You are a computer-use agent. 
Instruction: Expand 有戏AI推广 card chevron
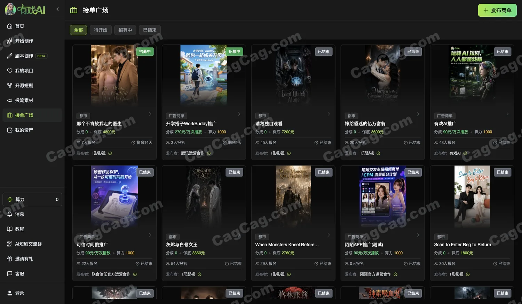click(x=508, y=114)
